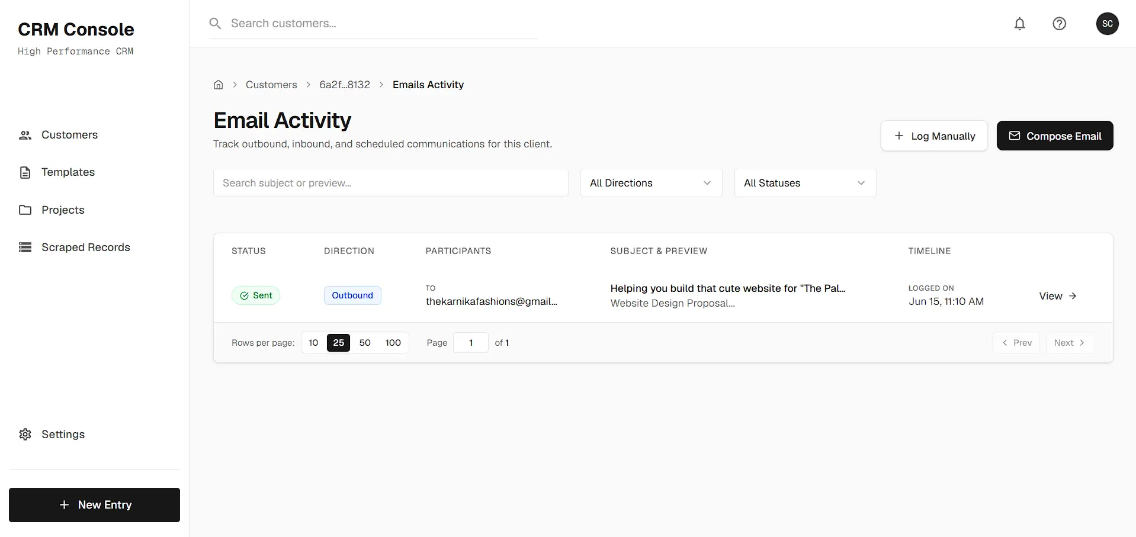1136x537 pixels.
Task: Click View on the Sent email row
Action: coord(1057,296)
